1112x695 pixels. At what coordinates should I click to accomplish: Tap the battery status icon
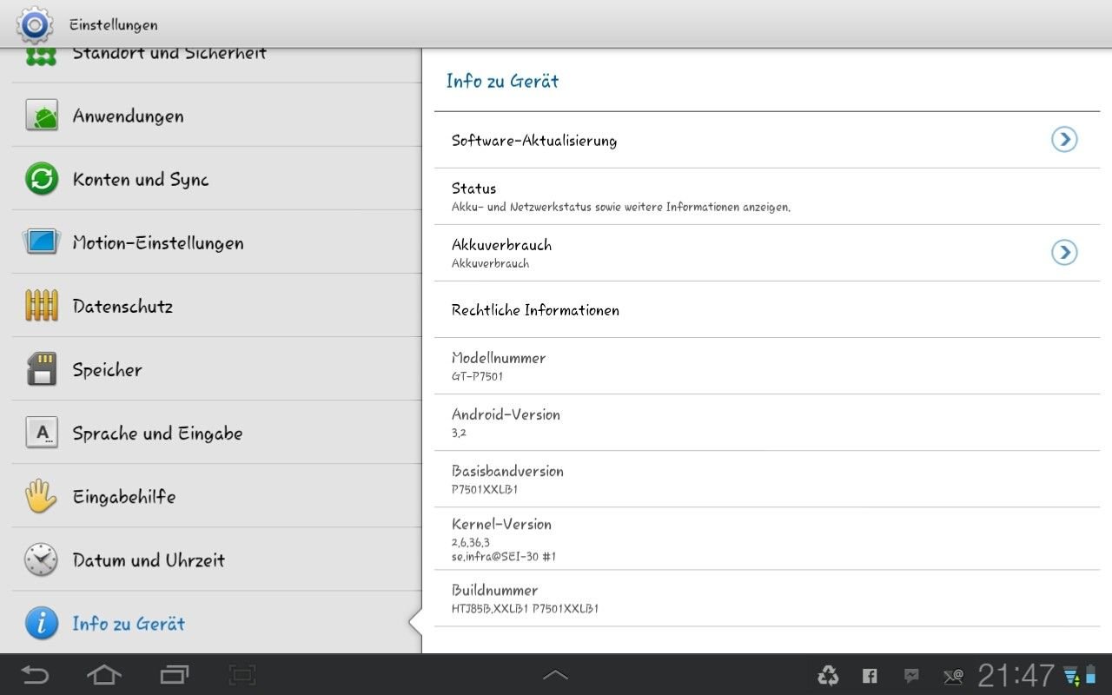pos(1091,675)
